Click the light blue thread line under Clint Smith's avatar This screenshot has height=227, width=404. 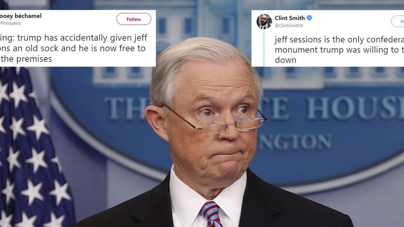click(x=264, y=48)
